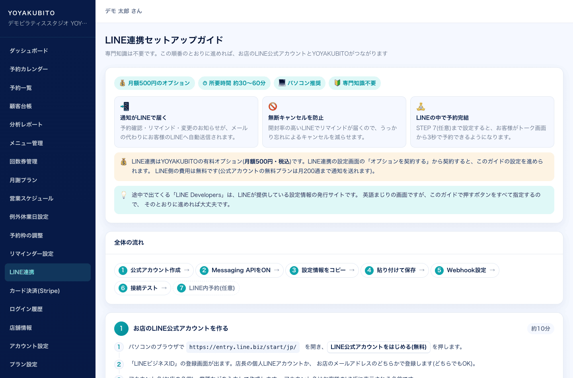Screen dimensions: 573x378
Task: Click the 約10分 time badge
Action: pos(541,329)
